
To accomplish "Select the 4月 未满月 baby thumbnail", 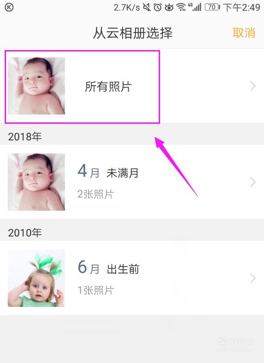I will [x=36, y=182].
